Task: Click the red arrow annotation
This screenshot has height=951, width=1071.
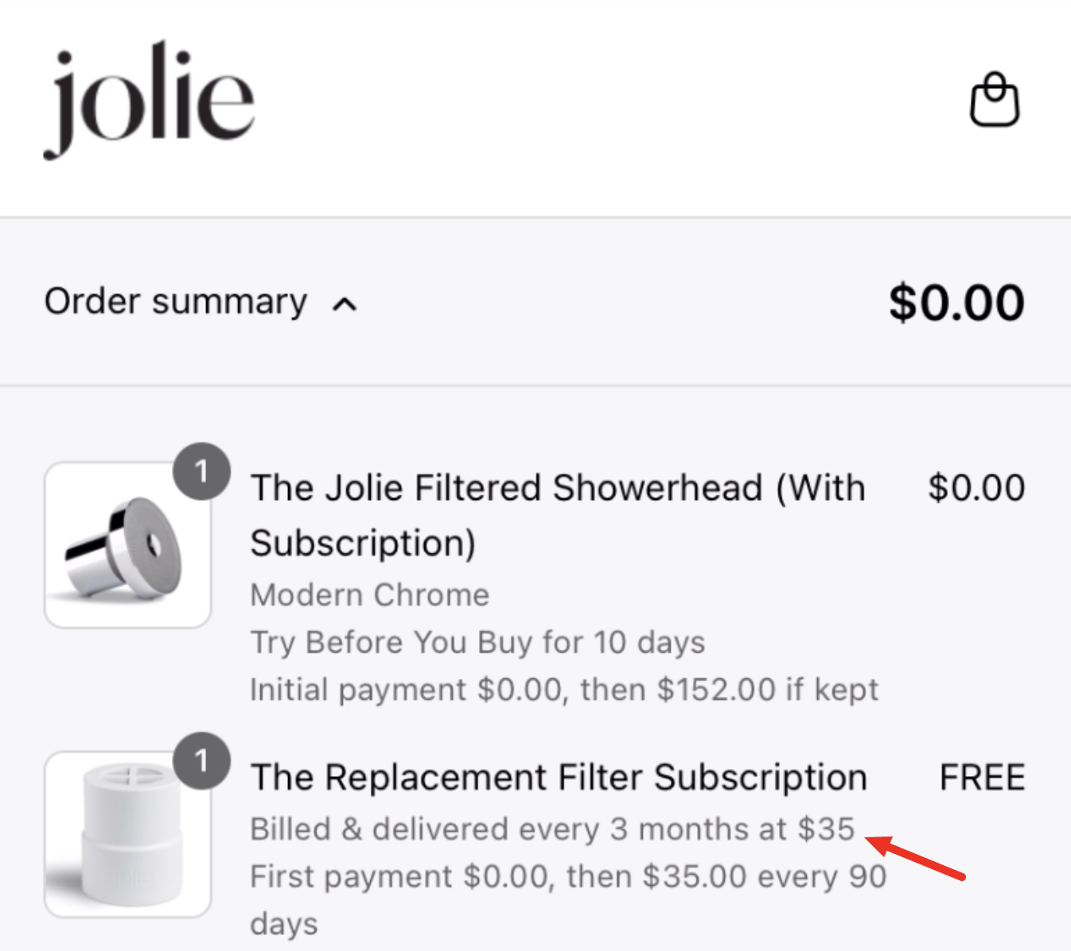Action: [x=915, y=857]
